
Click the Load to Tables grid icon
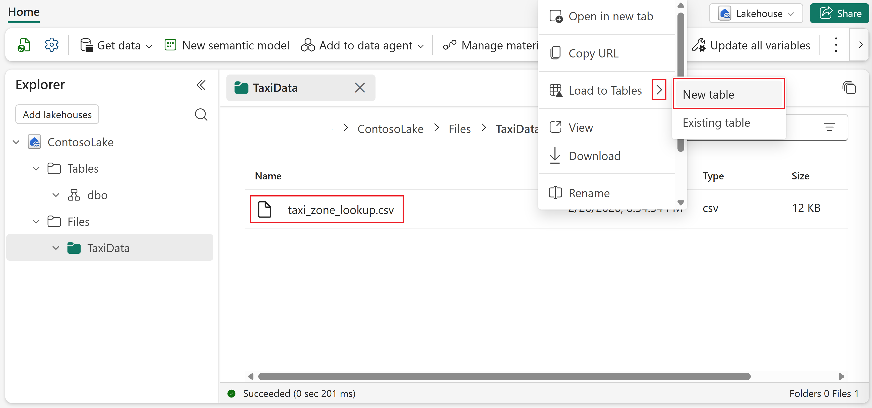point(556,90)
